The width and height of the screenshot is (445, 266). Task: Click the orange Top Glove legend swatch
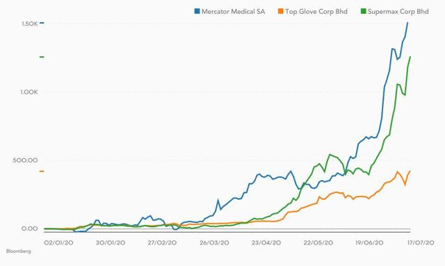(281, 11)
